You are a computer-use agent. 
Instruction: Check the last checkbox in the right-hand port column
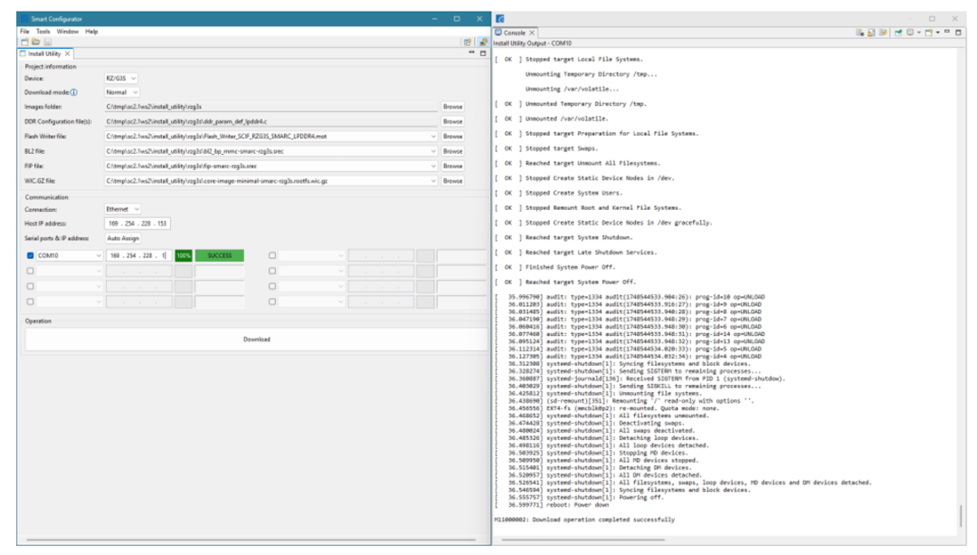(272, 301)
